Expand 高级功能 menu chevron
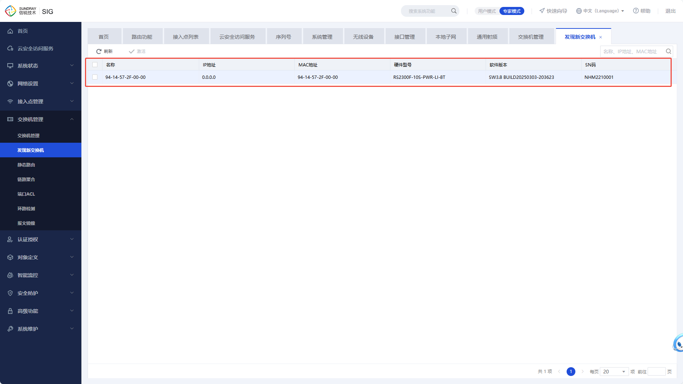 (x=72, y=311)
